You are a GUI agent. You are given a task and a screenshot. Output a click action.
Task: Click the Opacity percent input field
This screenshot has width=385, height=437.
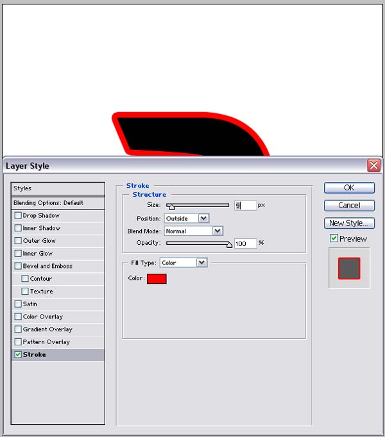coord(245,243)
